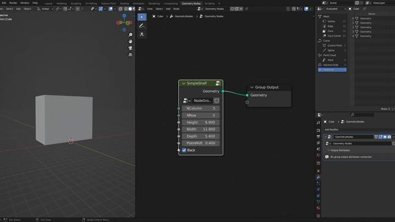Switch to the Shading workspace tab

(x=124, y=4)
